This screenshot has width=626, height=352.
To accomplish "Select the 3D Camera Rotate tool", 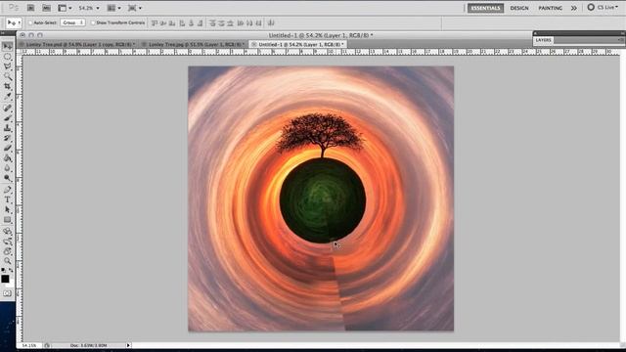I will pos(7,242).
